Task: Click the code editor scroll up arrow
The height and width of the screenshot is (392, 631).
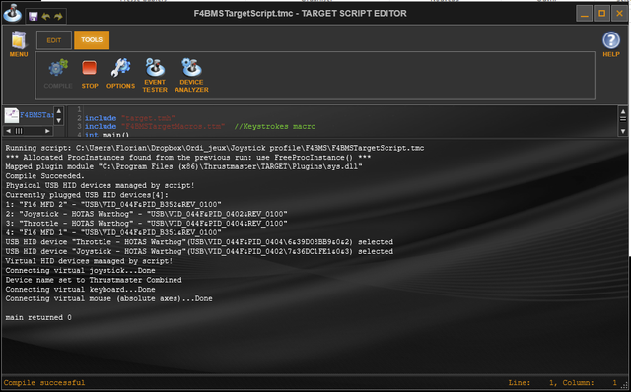Action: 622,111
